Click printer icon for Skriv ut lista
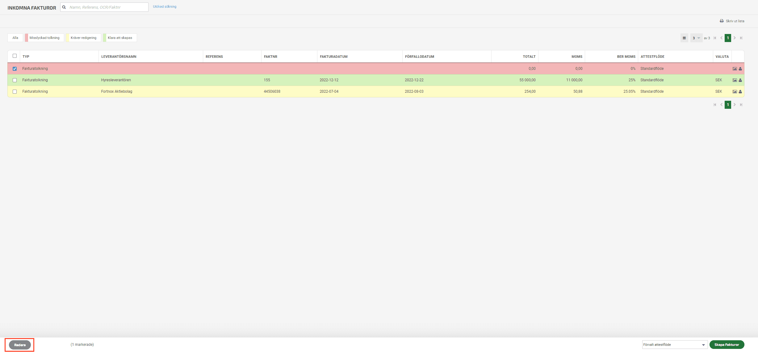 (x=722, y=21)
